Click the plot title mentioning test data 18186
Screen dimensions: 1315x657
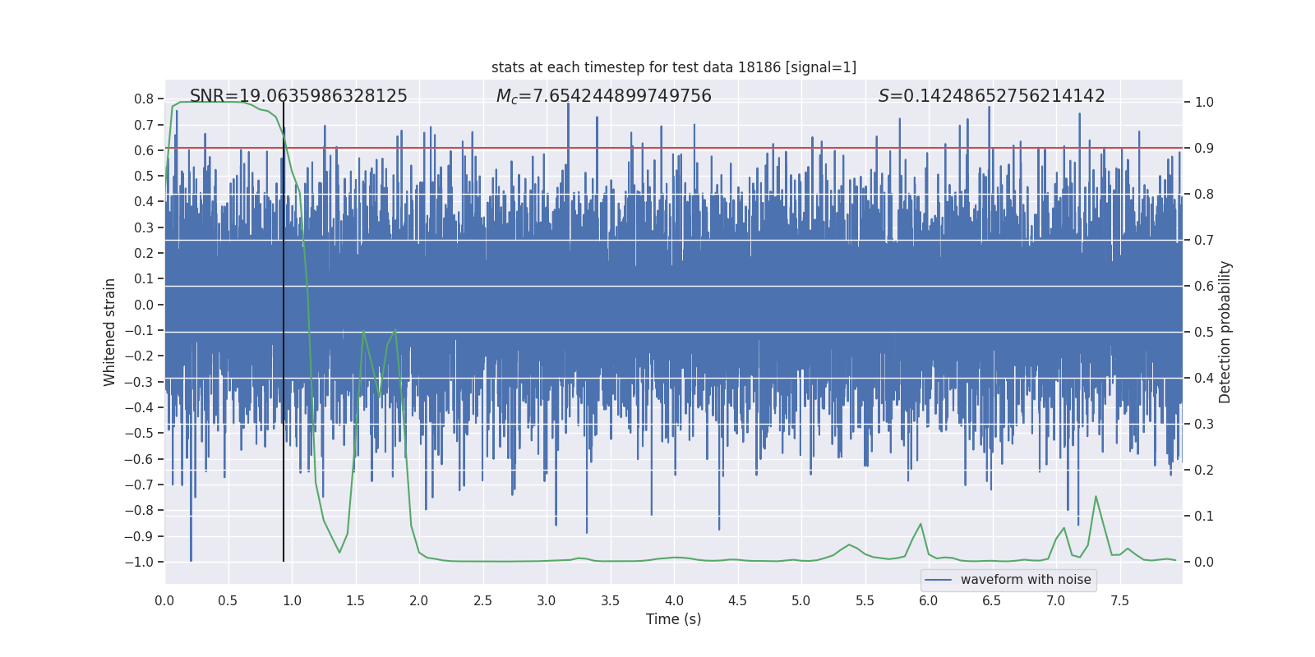pyautogui.click(x=674, y=67)
